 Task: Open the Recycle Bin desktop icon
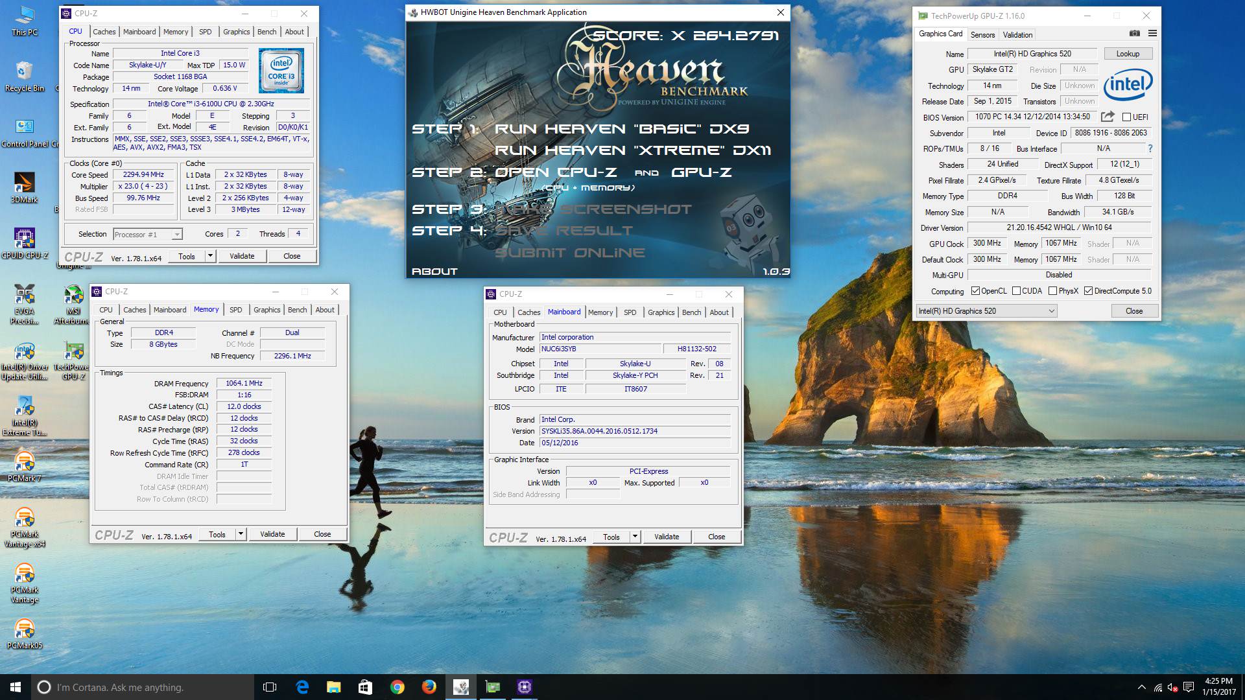tap(25, 77)
